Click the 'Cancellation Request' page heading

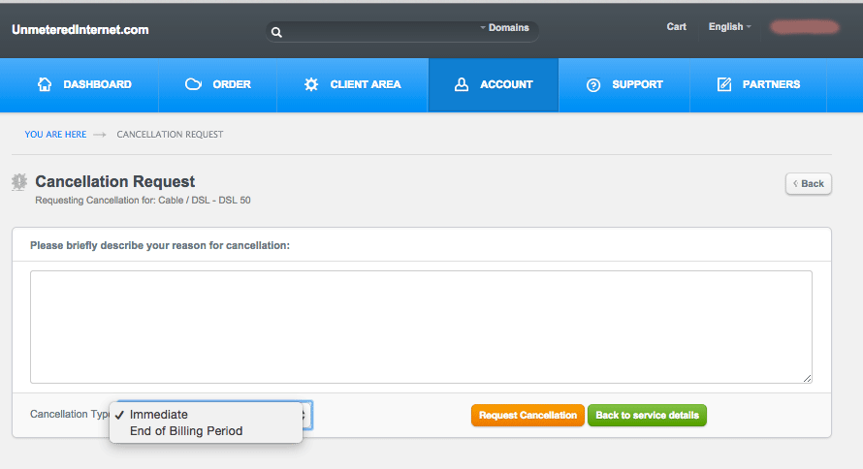coord(115,181)
